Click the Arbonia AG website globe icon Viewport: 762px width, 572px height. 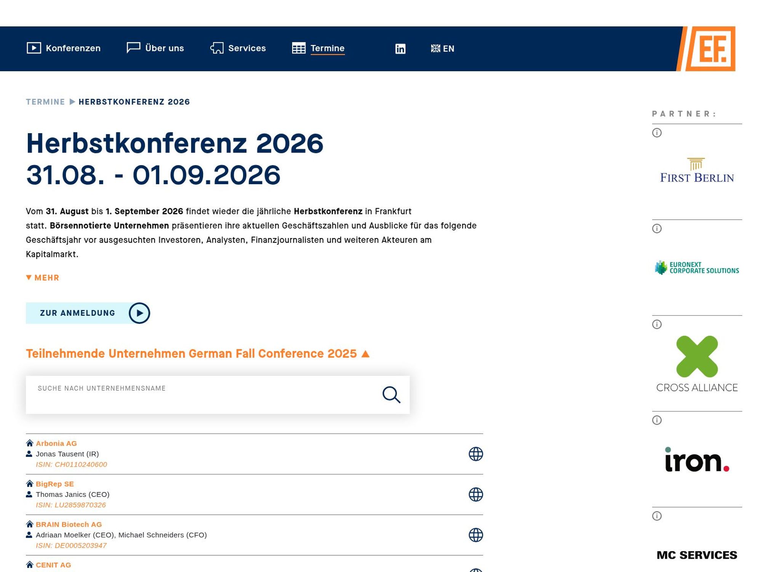click(476, 454)
